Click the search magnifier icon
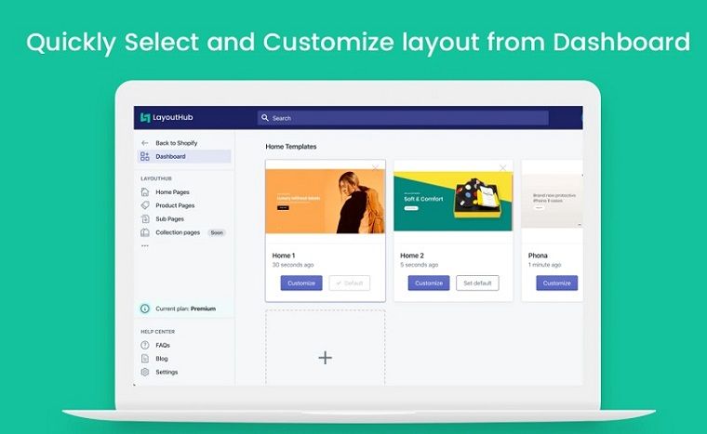The image size is (707, 434). click(265, 118)
